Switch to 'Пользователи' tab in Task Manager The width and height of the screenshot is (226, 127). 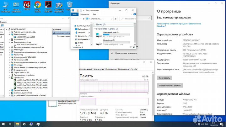pyautogui.click(x=111, y=69)
